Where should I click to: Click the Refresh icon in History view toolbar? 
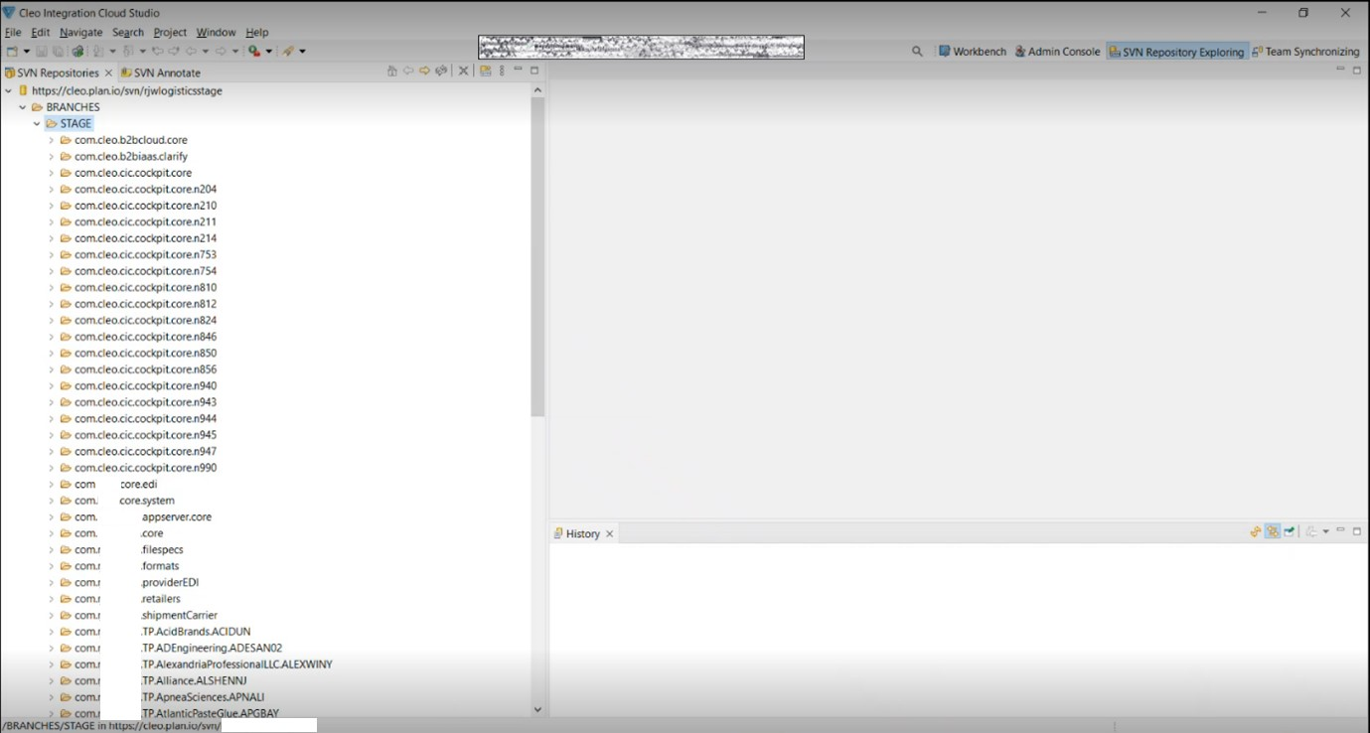pyautogui.click(x=1256, y=531)
